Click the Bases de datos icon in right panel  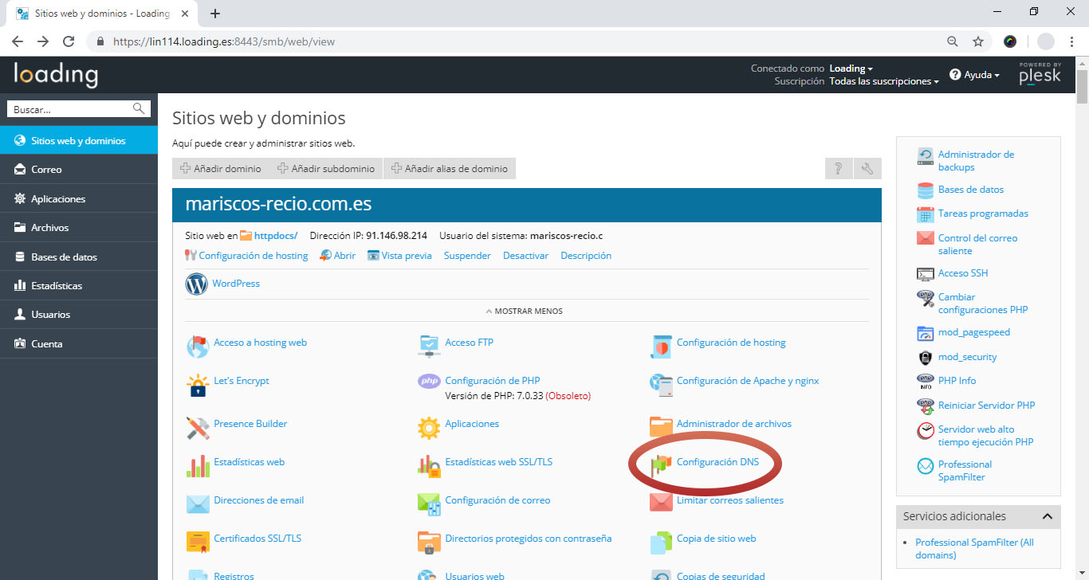tap(926, 190)
